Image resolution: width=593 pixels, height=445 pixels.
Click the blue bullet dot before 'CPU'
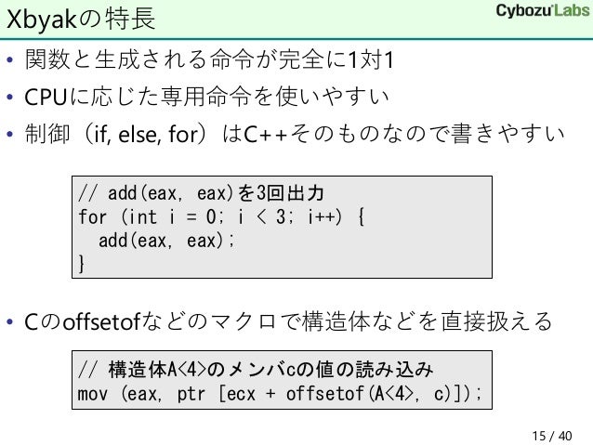click(x=10, y=98)
